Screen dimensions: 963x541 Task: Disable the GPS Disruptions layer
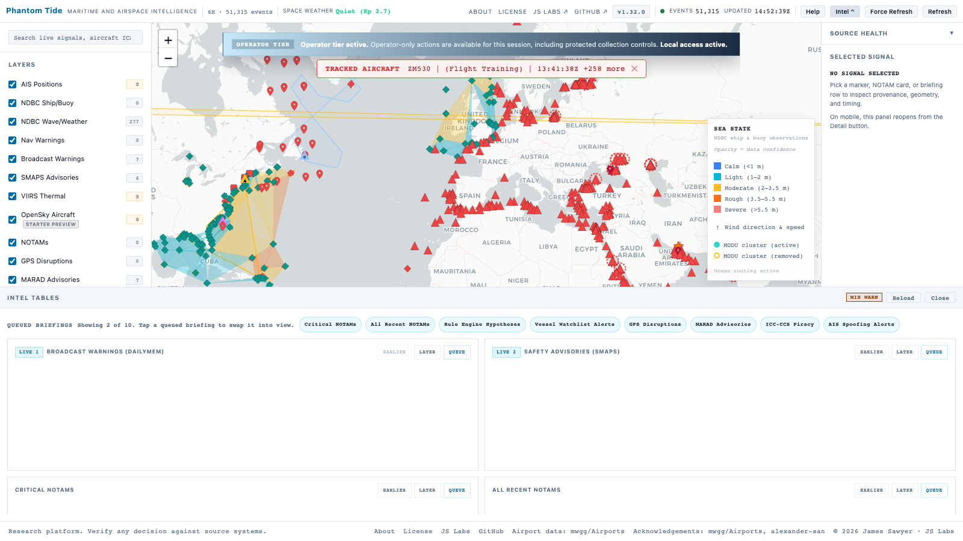tap(13, 261)
